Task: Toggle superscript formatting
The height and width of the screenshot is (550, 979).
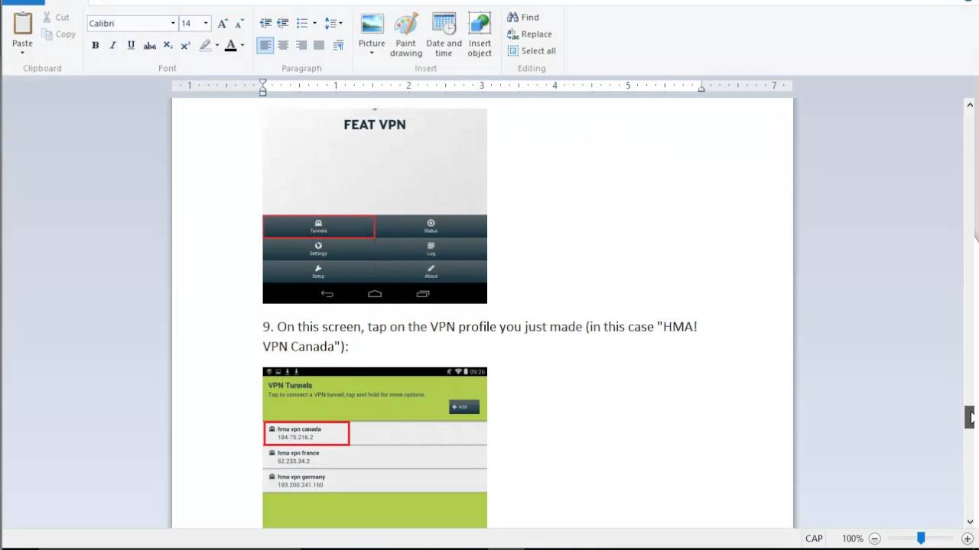Action: pos(185,45)
